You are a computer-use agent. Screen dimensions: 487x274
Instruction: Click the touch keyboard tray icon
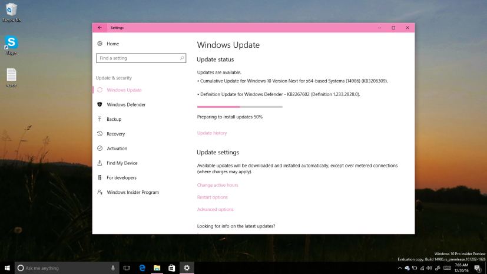point(447,268)
